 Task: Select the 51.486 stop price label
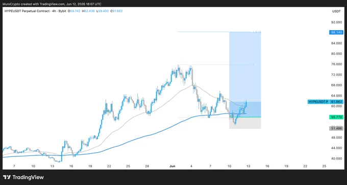[336, 128]
